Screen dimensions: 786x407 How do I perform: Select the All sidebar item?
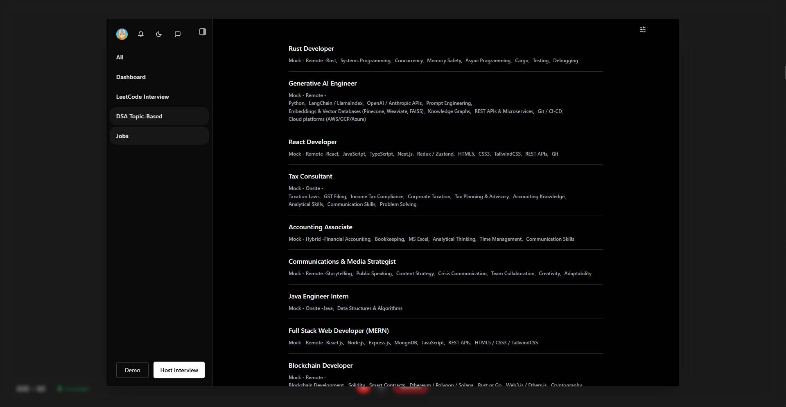point(159,57)
